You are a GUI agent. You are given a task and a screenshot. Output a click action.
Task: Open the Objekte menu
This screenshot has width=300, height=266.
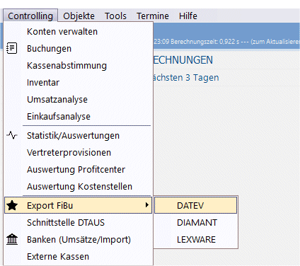[x=79, y=16]
